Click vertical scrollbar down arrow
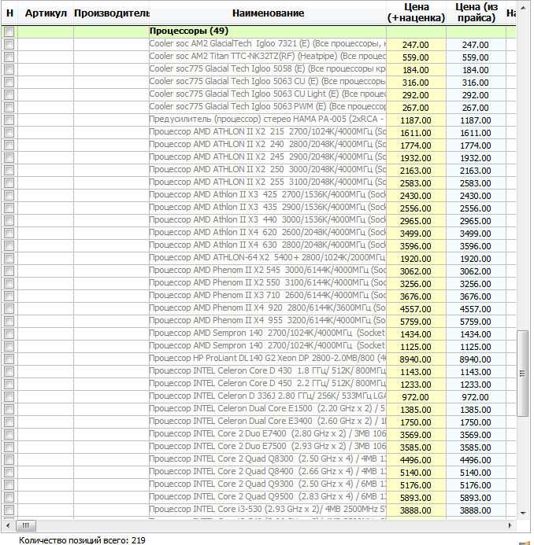The image size is (534, 545). pos(522,513)
